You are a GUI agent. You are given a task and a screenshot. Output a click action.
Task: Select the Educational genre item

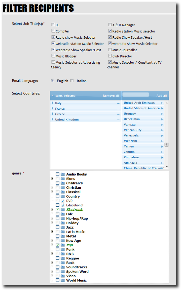(75, 205)
